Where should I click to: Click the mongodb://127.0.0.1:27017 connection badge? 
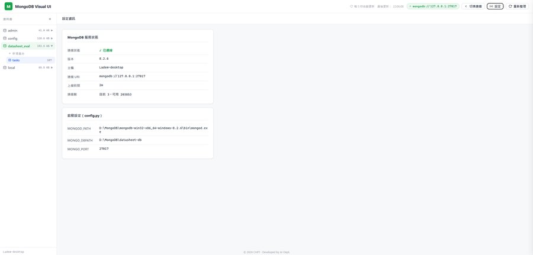click(x=433, y=7)
